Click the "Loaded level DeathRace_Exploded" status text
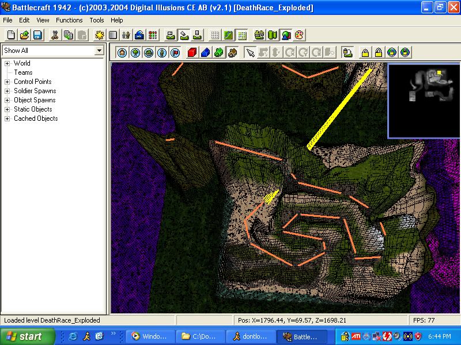 tap(52, 320)
